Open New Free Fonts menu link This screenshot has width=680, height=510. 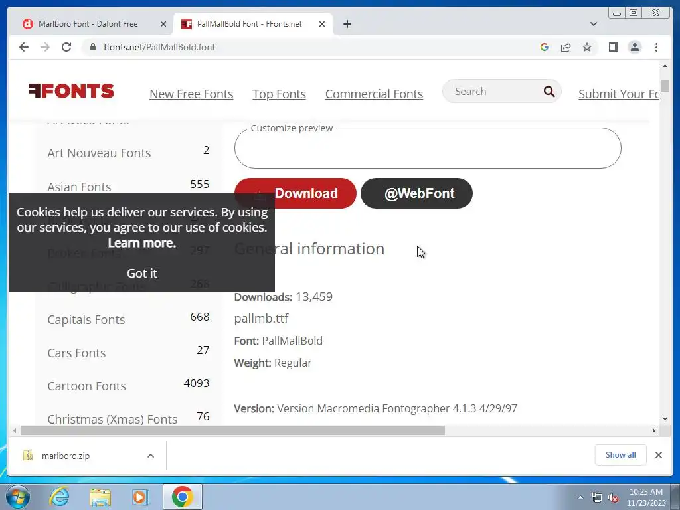coord(191,94)
